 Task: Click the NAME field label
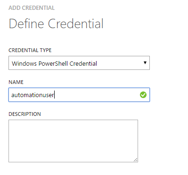click(16, 82)
